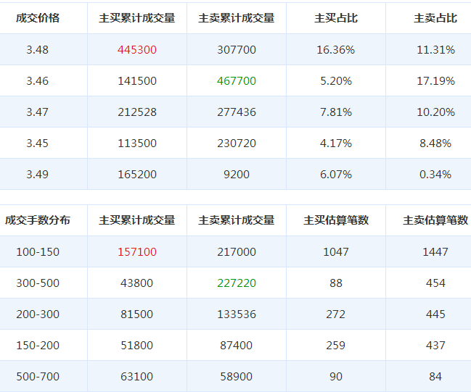Viewport: 471px width, 392px height.
Task: Click the 3.45 price row label
Action: (x=38, y=143)
